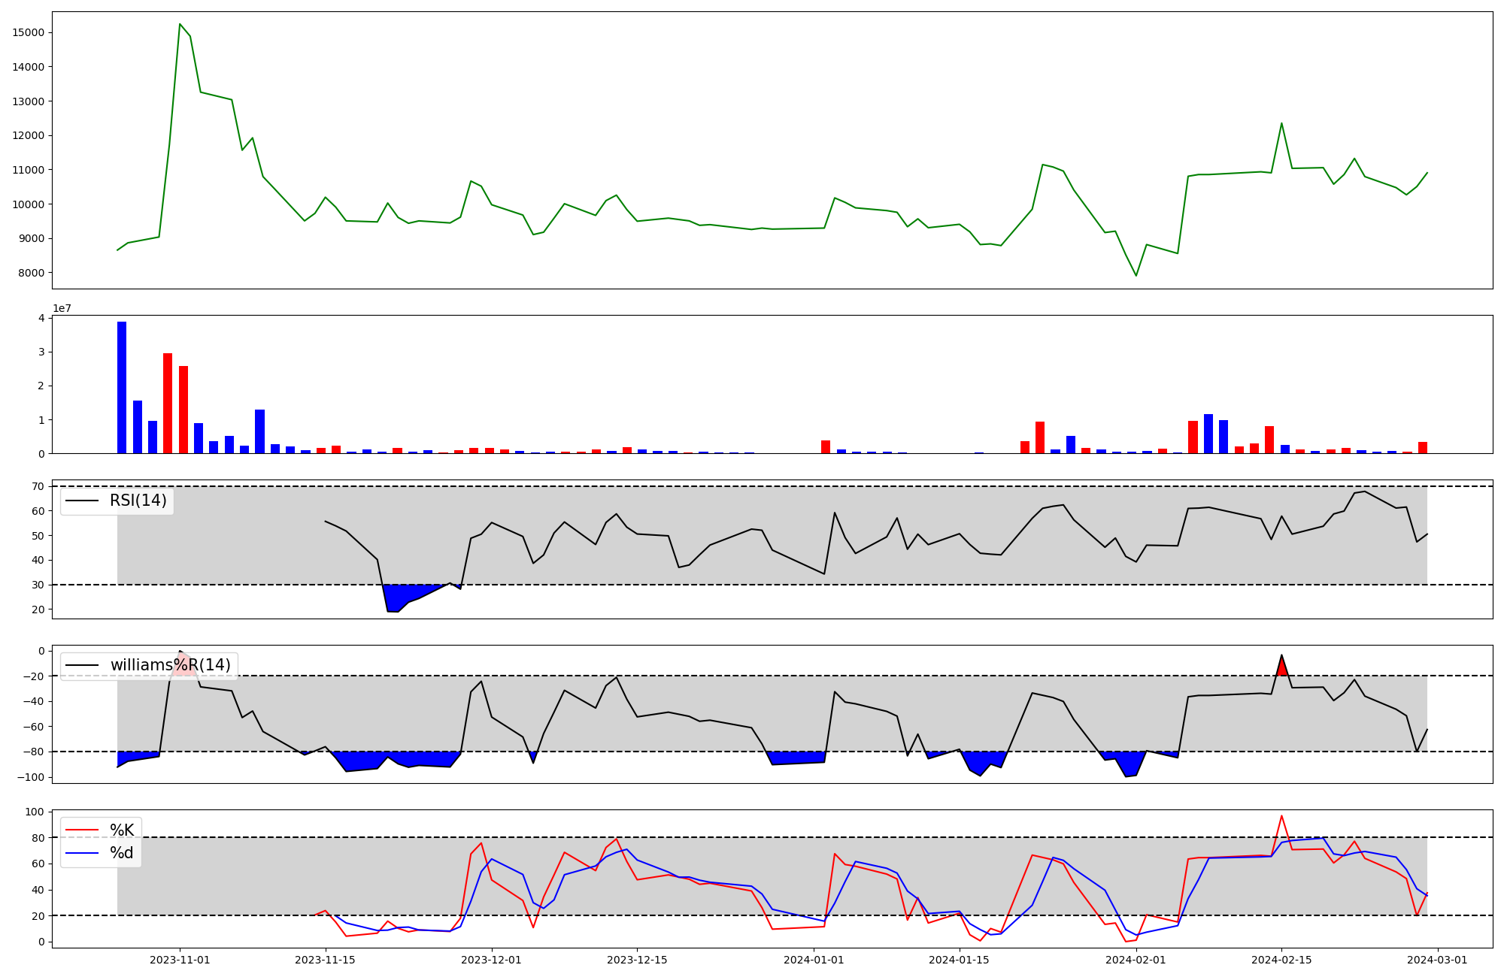This screenshot has width=1504, height=977.
Task: Click the williams%R(14) legend label
Action: pos(171,665)
